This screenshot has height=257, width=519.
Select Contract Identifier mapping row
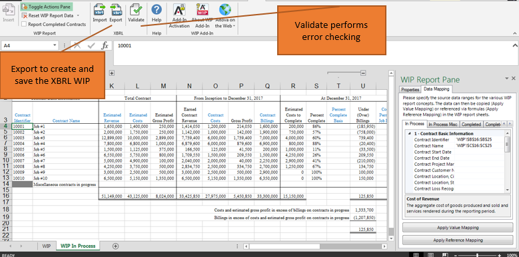(x=455, y=140)
